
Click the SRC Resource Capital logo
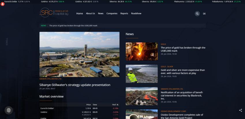[54, 13]
